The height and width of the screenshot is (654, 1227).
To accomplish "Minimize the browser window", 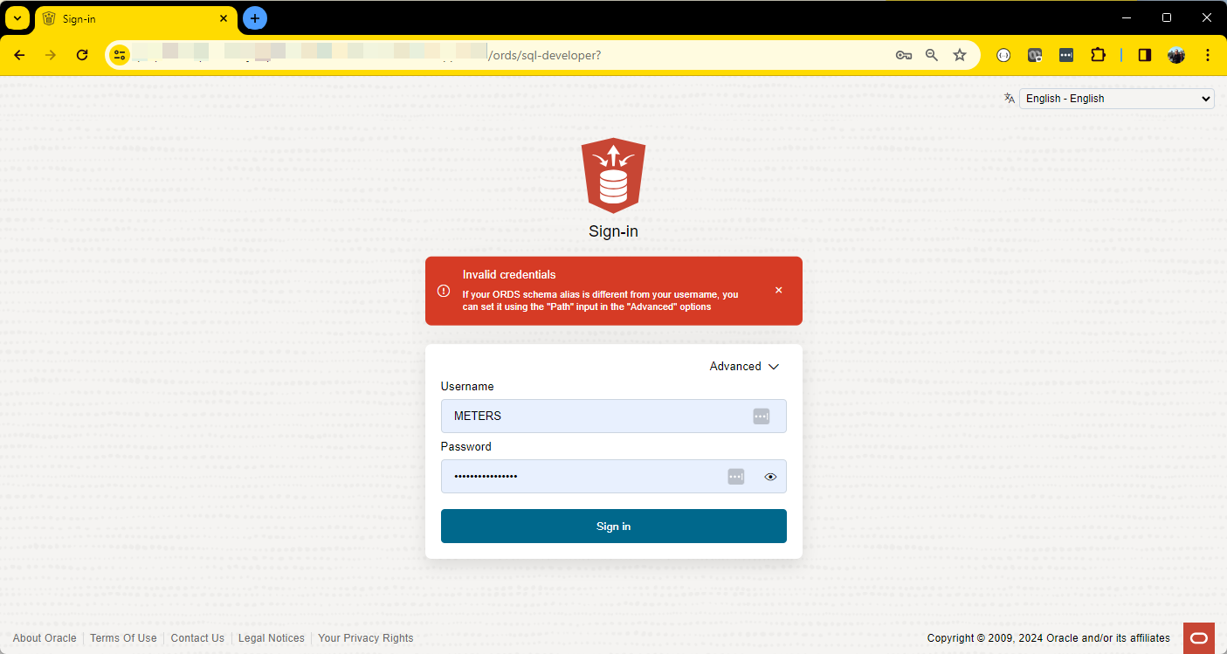I will [x=1127, y=17].
